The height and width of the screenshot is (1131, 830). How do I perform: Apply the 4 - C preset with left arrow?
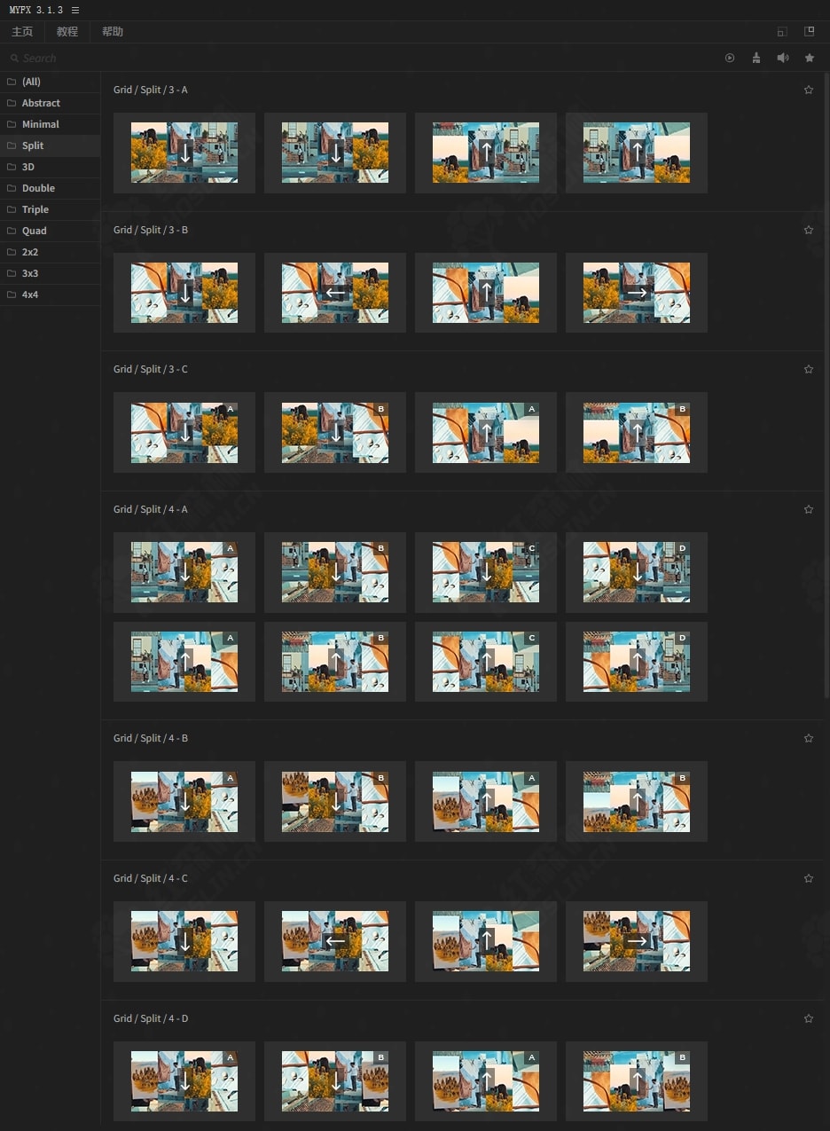tap(335, 941)
